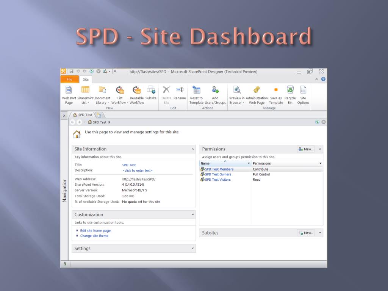Click Save as Template
Viewport: 388px width, 291px height.
(x=276, y=95)
